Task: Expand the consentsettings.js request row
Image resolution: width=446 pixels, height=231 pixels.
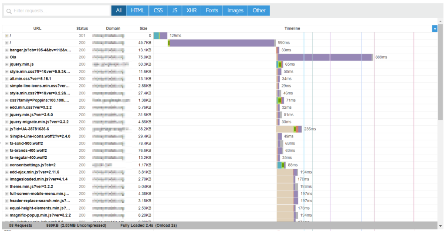Action: click(7, 165)
